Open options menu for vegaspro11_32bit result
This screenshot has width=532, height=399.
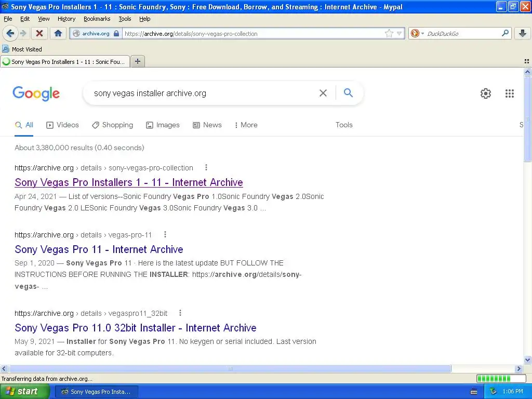(x=180, y=313)
